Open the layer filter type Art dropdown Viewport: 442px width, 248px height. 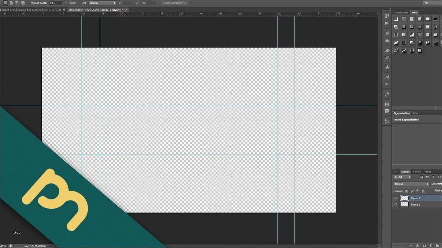403,177
